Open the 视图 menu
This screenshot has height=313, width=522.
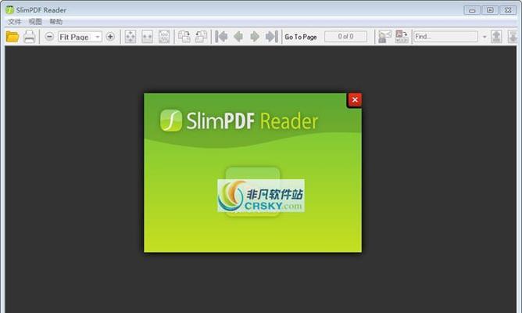(x=35, y=22)
